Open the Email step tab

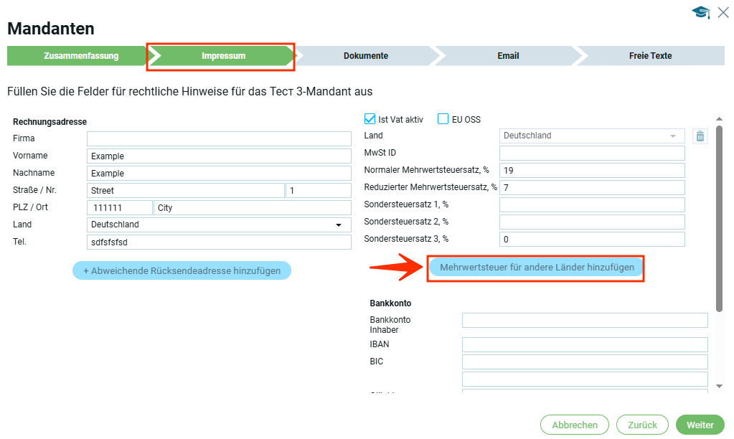pos(508,56)
